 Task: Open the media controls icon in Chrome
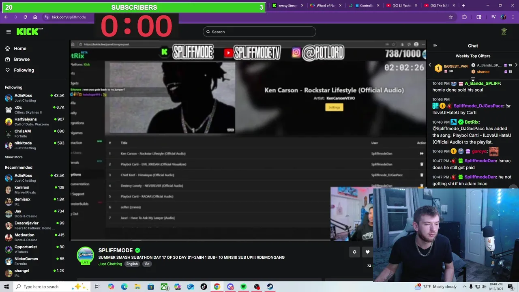(x=493, y=17)
